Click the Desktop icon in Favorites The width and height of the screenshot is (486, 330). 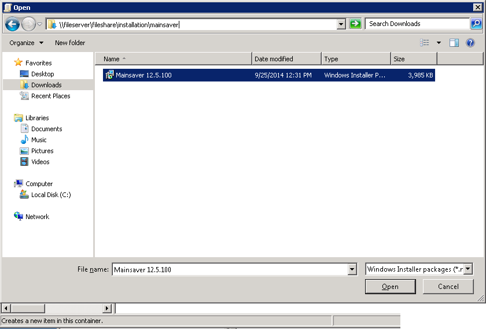(24, 73)
